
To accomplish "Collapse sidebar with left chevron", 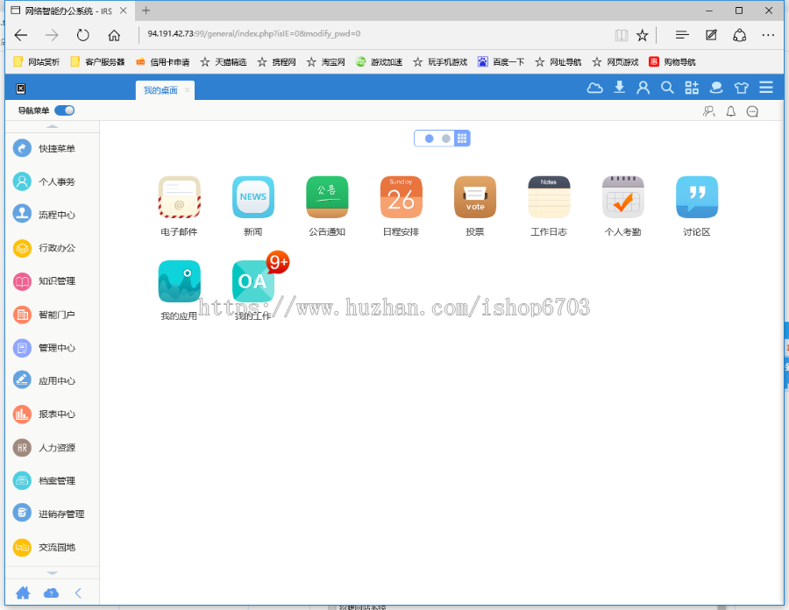I will click(x=78, y=592).
